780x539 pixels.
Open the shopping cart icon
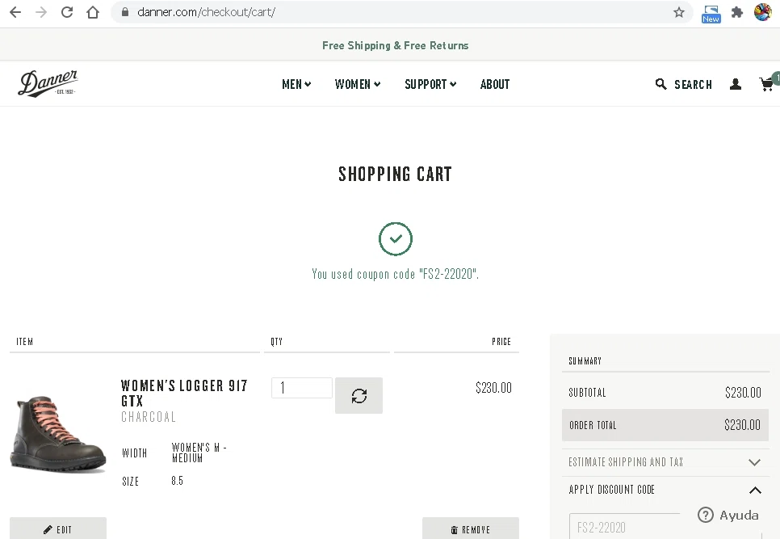point(766,84)
